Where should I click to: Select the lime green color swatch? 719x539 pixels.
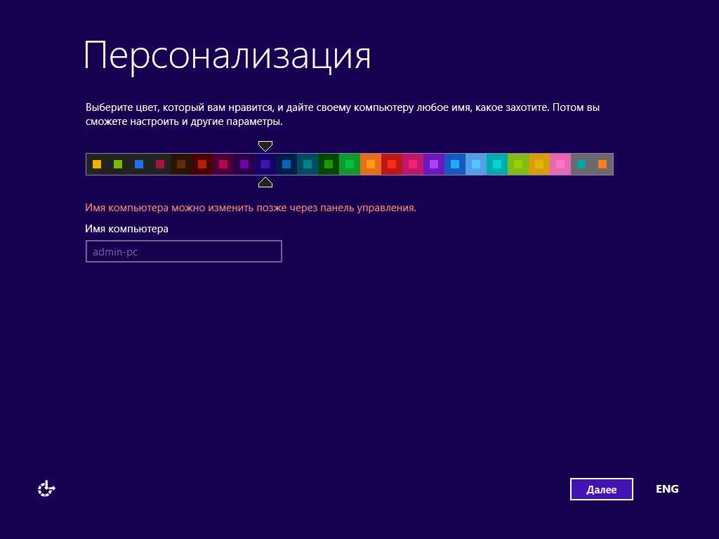(518, 164)
